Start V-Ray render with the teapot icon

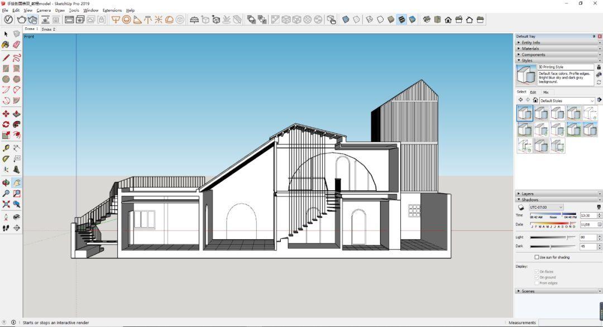(22, 20)
